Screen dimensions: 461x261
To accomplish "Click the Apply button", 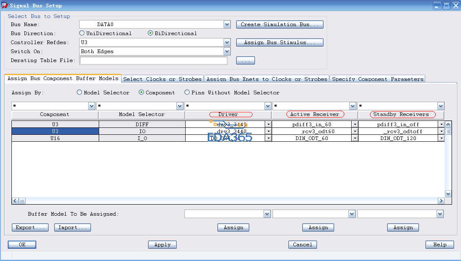I will (x=162, y=245).
